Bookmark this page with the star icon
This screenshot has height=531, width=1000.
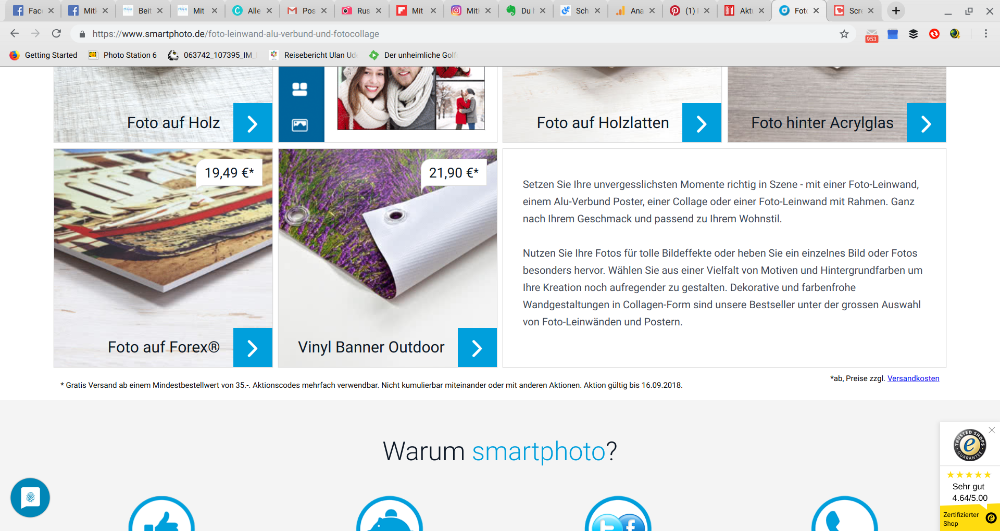point(844,34)
